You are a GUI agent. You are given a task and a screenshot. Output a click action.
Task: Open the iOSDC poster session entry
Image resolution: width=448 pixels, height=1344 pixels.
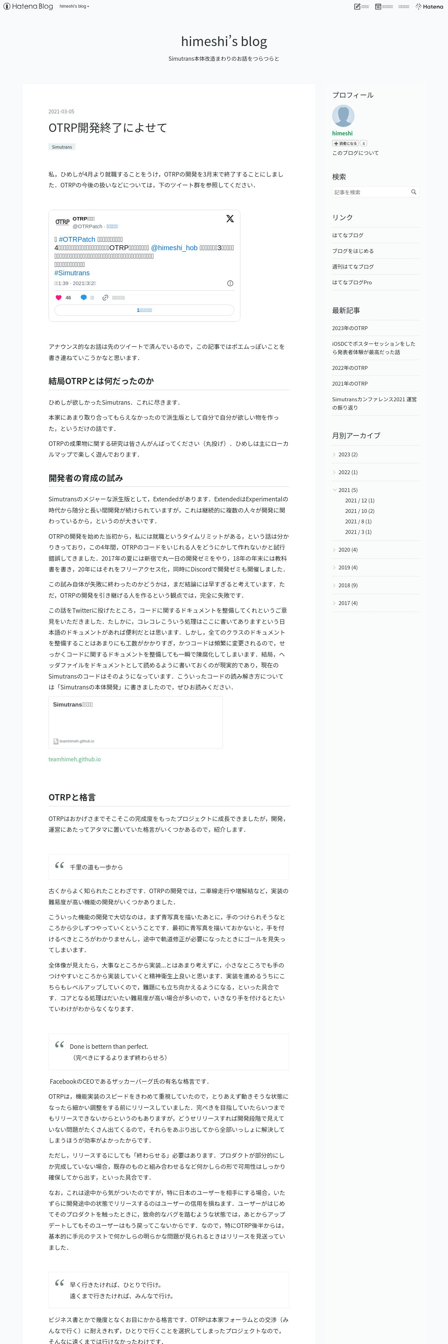coord(374,348)
